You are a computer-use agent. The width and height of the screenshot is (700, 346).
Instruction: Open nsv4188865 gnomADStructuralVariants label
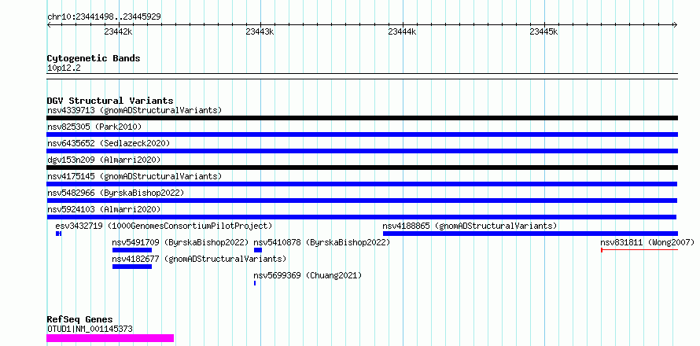470,226
